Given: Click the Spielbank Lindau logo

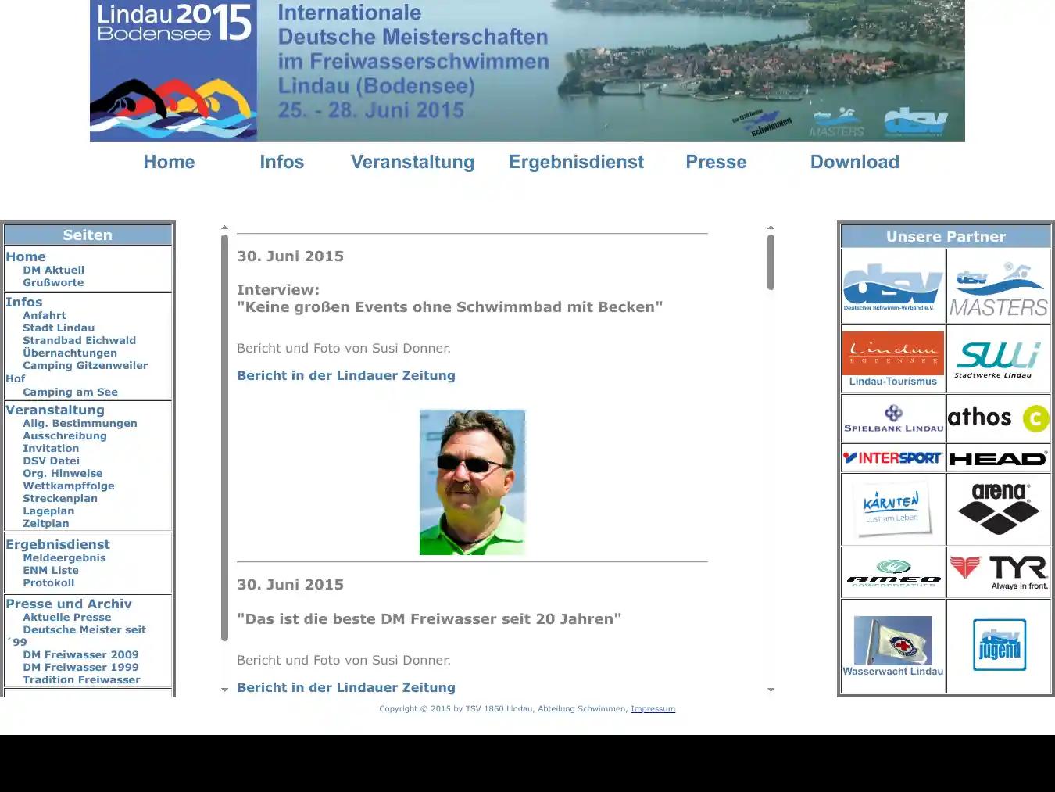Looking at the screenshot, I should pos(892,417).
